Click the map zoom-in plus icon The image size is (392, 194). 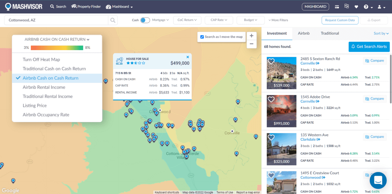pos(251,35)
